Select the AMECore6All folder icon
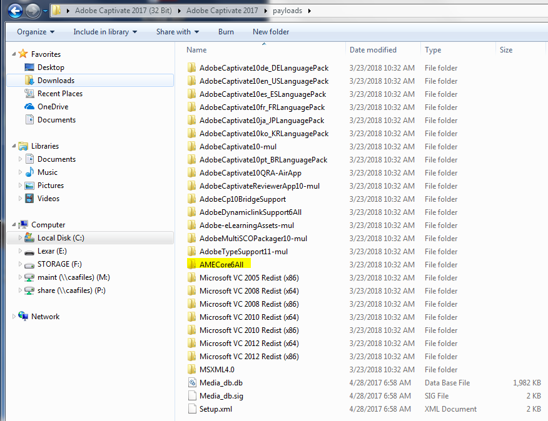This screenshot has width=548, height=421. coord(191,264)
